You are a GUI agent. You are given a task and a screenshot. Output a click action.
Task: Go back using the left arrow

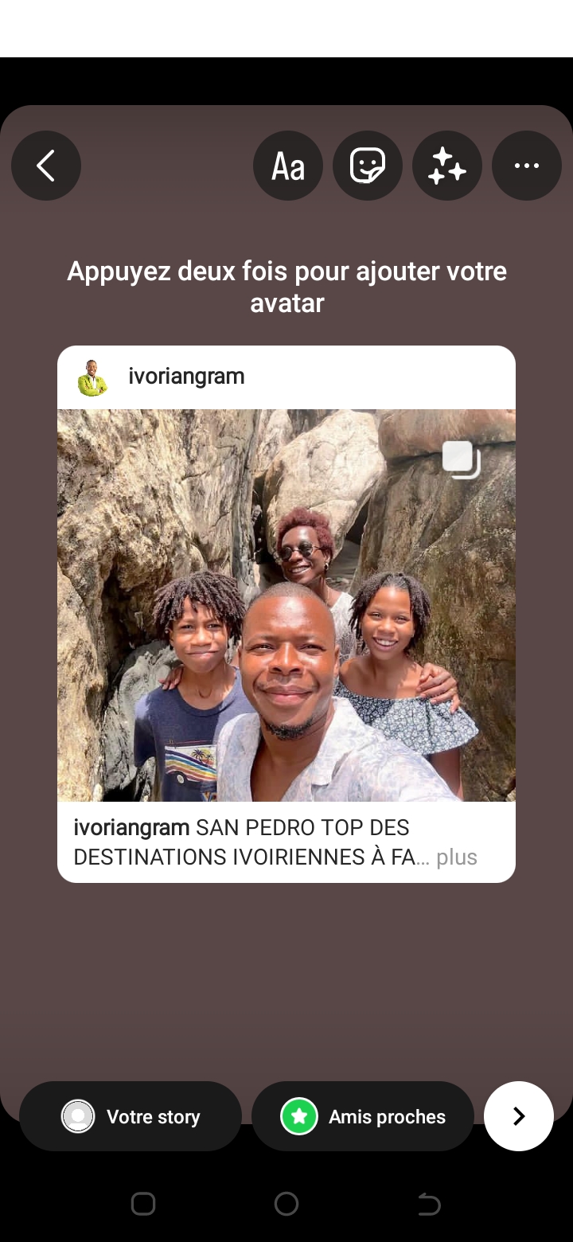pos(46,166)
